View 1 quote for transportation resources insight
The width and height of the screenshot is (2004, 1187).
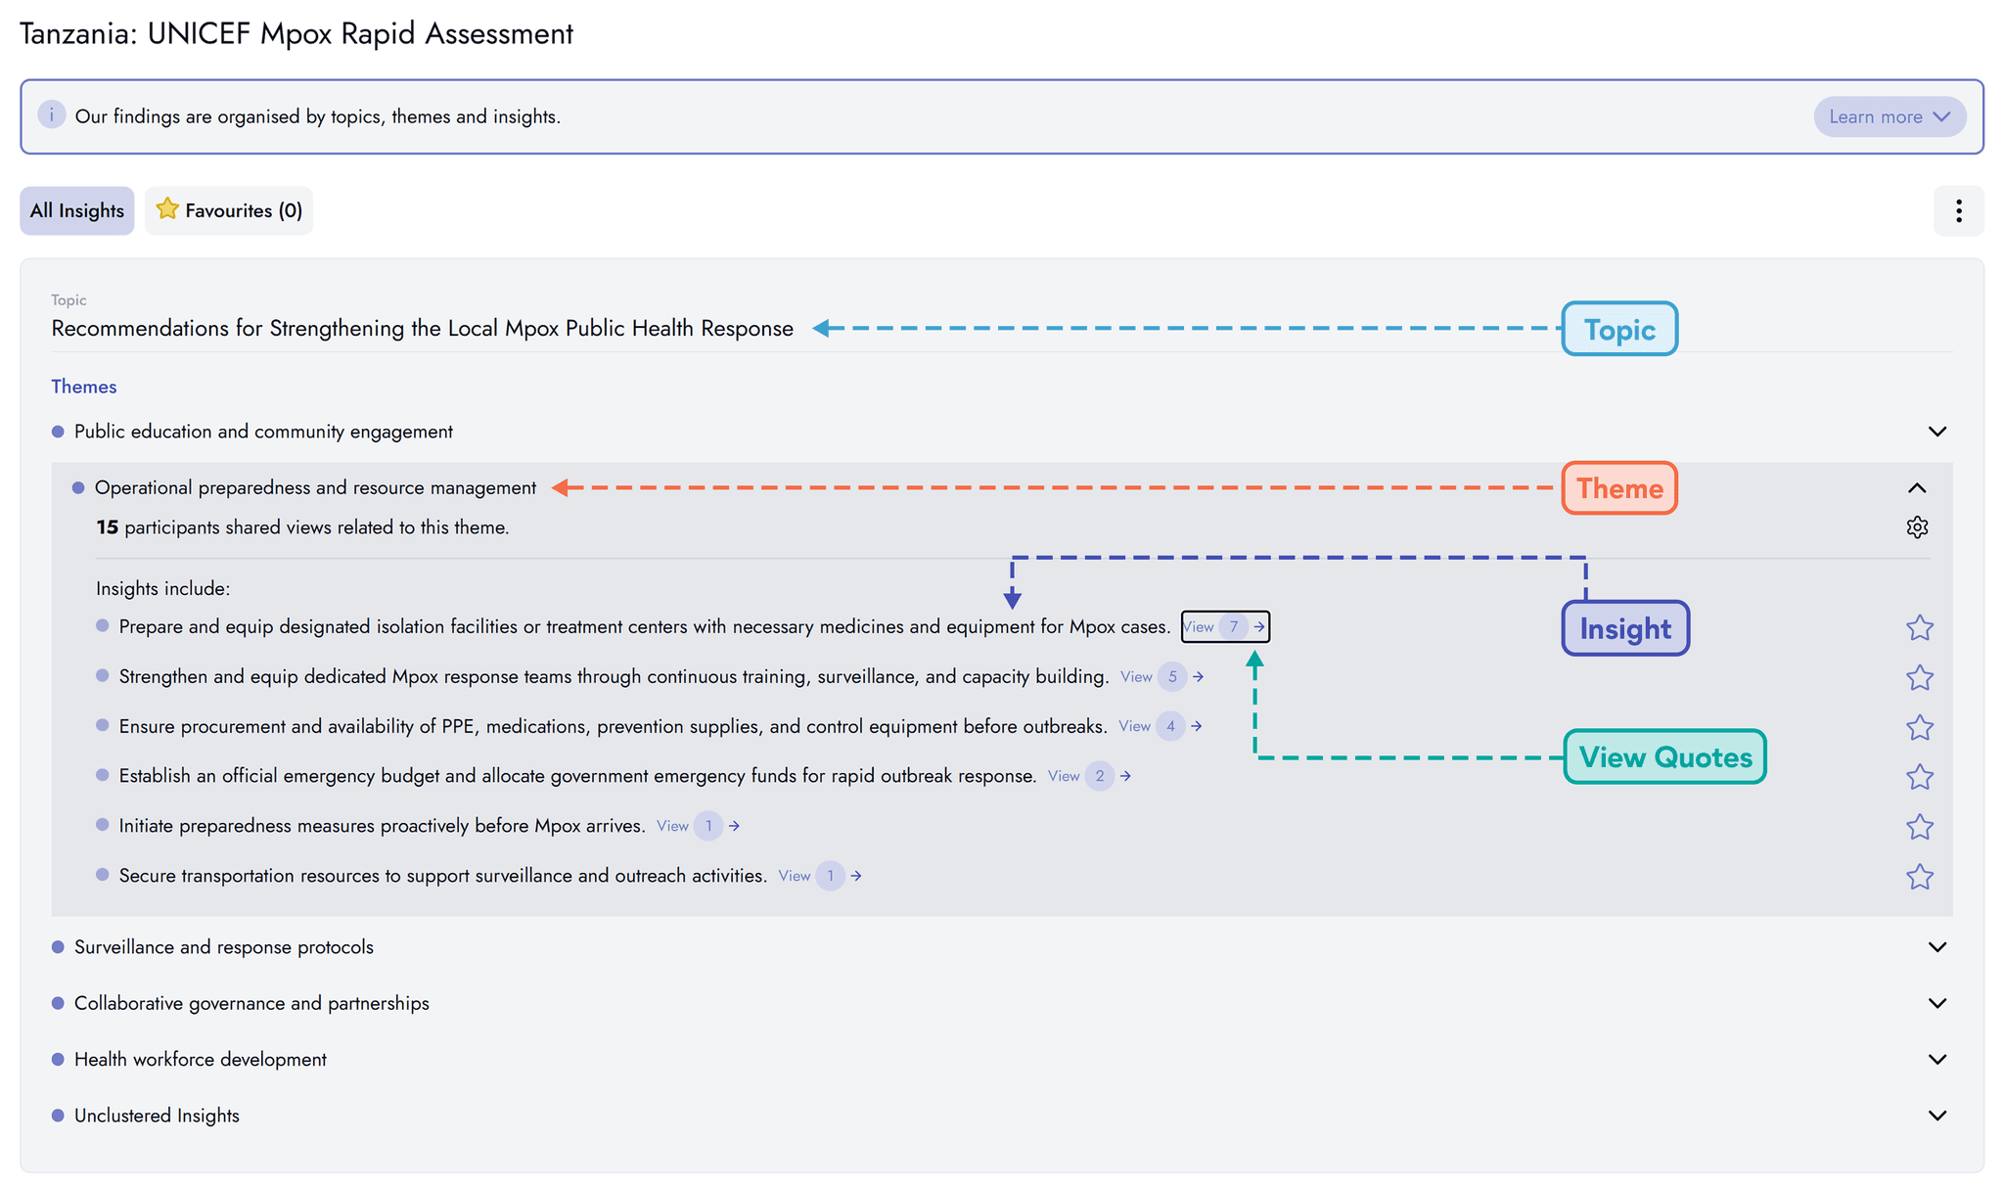(820, 876)
